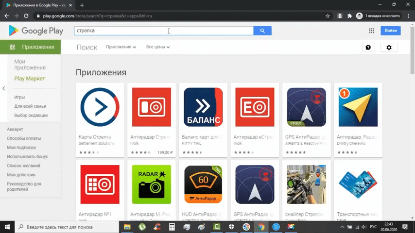Open the RADAR camera green app icon
The image size is (415, 233).
(x=152, y=184)
